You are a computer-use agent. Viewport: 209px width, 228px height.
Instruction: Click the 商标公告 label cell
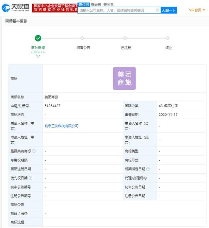[26, 204]
